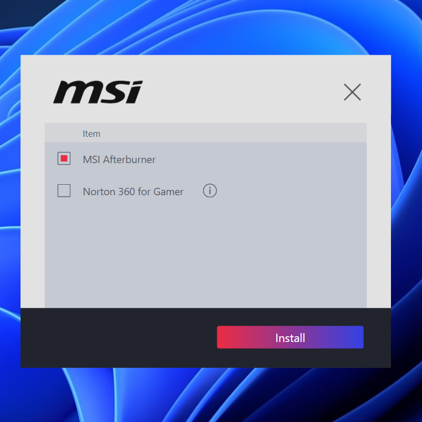Dismiss the installer using the X icon
This screenshot has width=422, height=422.
(352, 92)
